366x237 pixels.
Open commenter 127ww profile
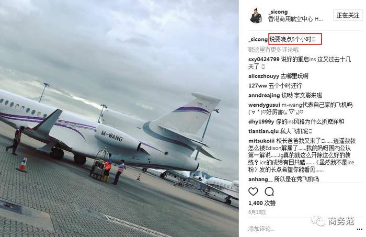point(258,86)
